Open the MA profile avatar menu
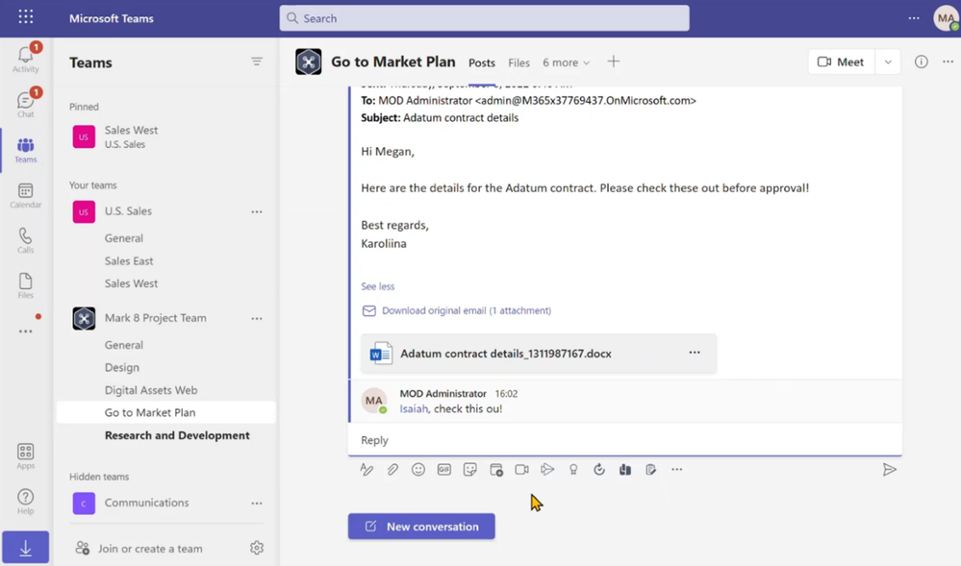Viewport: 961px width, 566px height. pos(946,17)
